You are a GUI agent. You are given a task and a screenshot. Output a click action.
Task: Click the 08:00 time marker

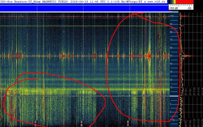point(82,123)
